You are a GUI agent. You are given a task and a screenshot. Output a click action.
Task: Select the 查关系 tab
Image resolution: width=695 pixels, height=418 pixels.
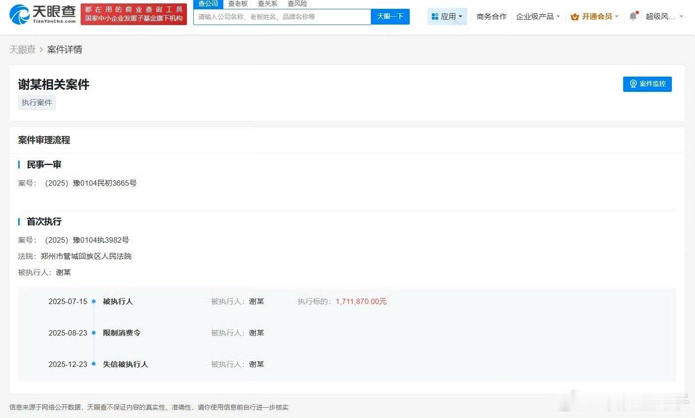tap(267, 3)
